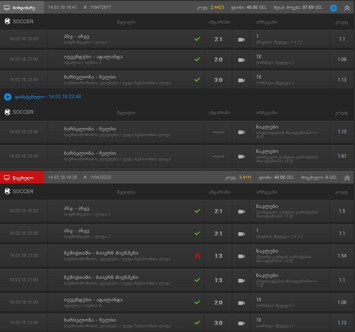This screenshot has height=332, width=355.
Task: Click stake 40.00 GEL in ticket 119472977 header
Action: tap(257, 7)
